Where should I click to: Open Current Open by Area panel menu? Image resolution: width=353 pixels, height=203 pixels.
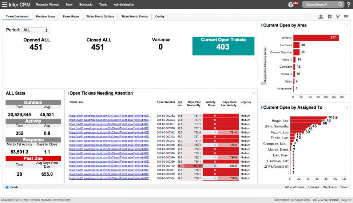coord(346,25)
